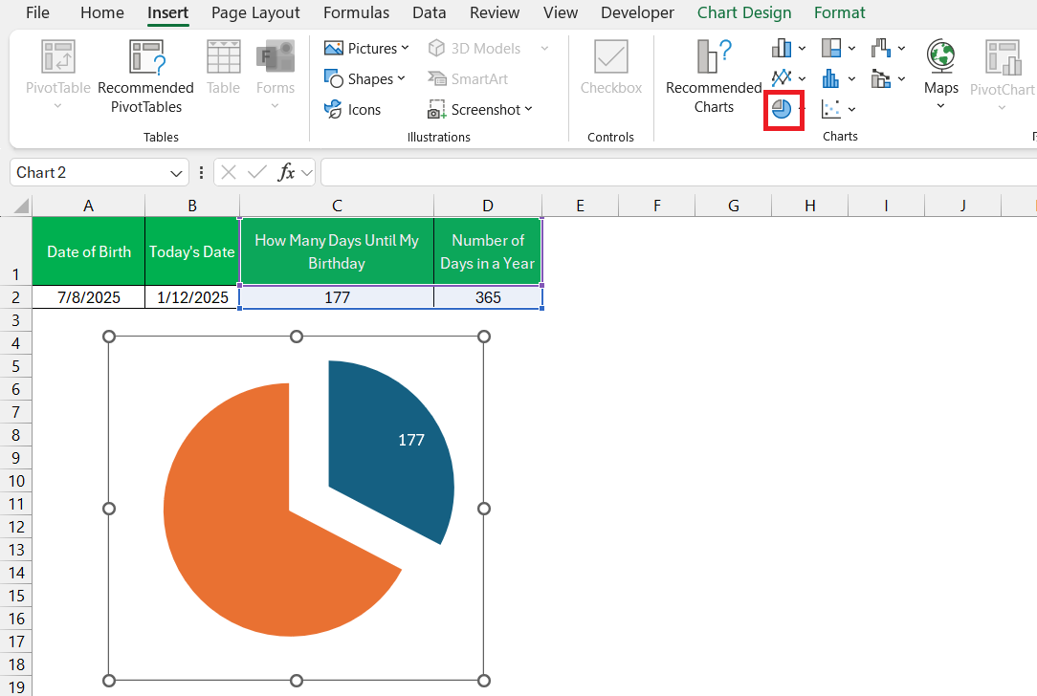
Task: Click the formula bar three-dot handle
Action: coord(201,172)
